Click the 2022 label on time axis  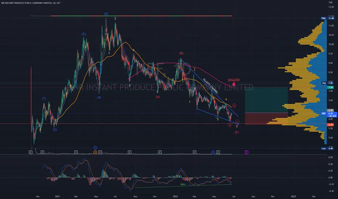click(x=175, y=196)
